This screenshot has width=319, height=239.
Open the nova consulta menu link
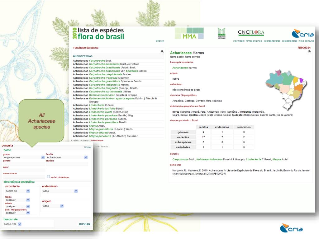pos(306,41)
